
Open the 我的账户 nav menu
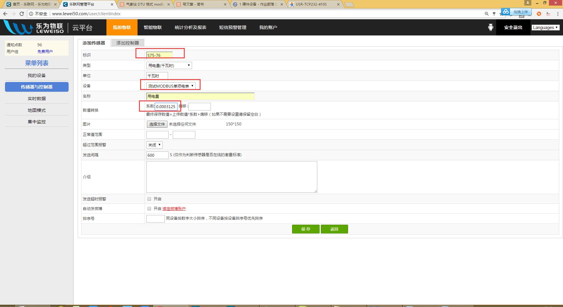coord(268,27)
